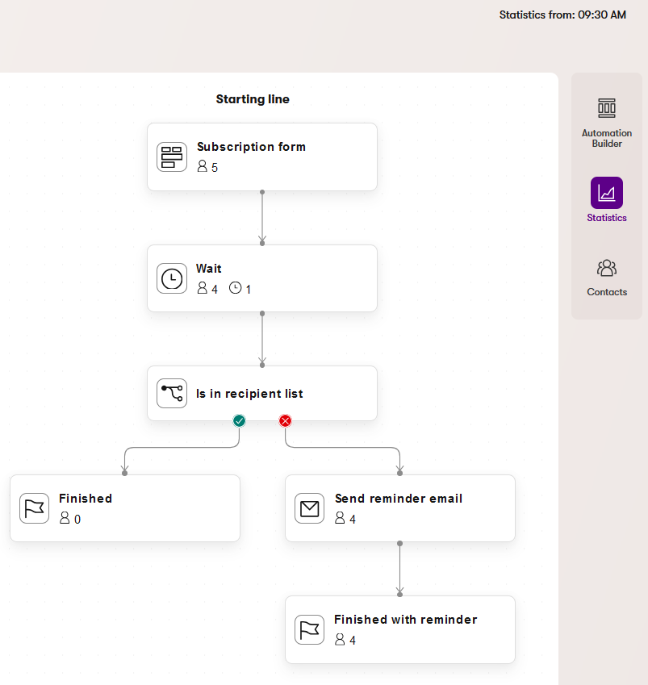
Task: Click the input connector dot above Finished node
Action: pyautogui.click(x=124, y=473)
